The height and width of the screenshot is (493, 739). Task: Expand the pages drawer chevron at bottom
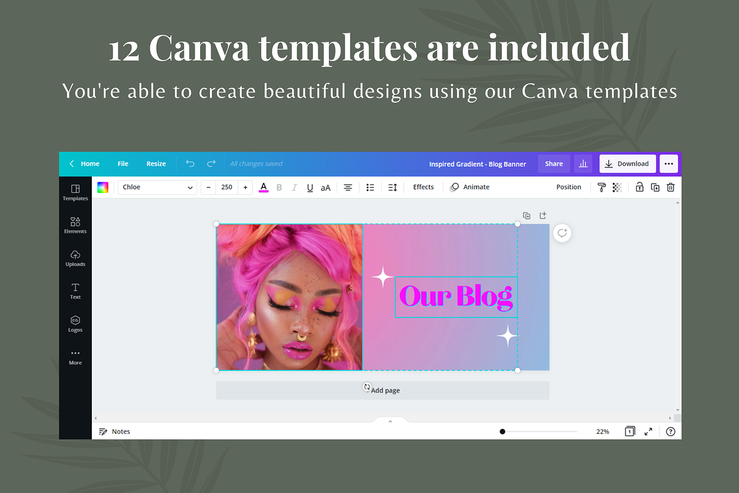[x=390, y=421]
